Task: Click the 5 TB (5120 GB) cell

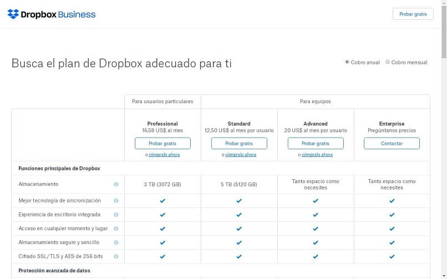Action: tap(239, 185)
